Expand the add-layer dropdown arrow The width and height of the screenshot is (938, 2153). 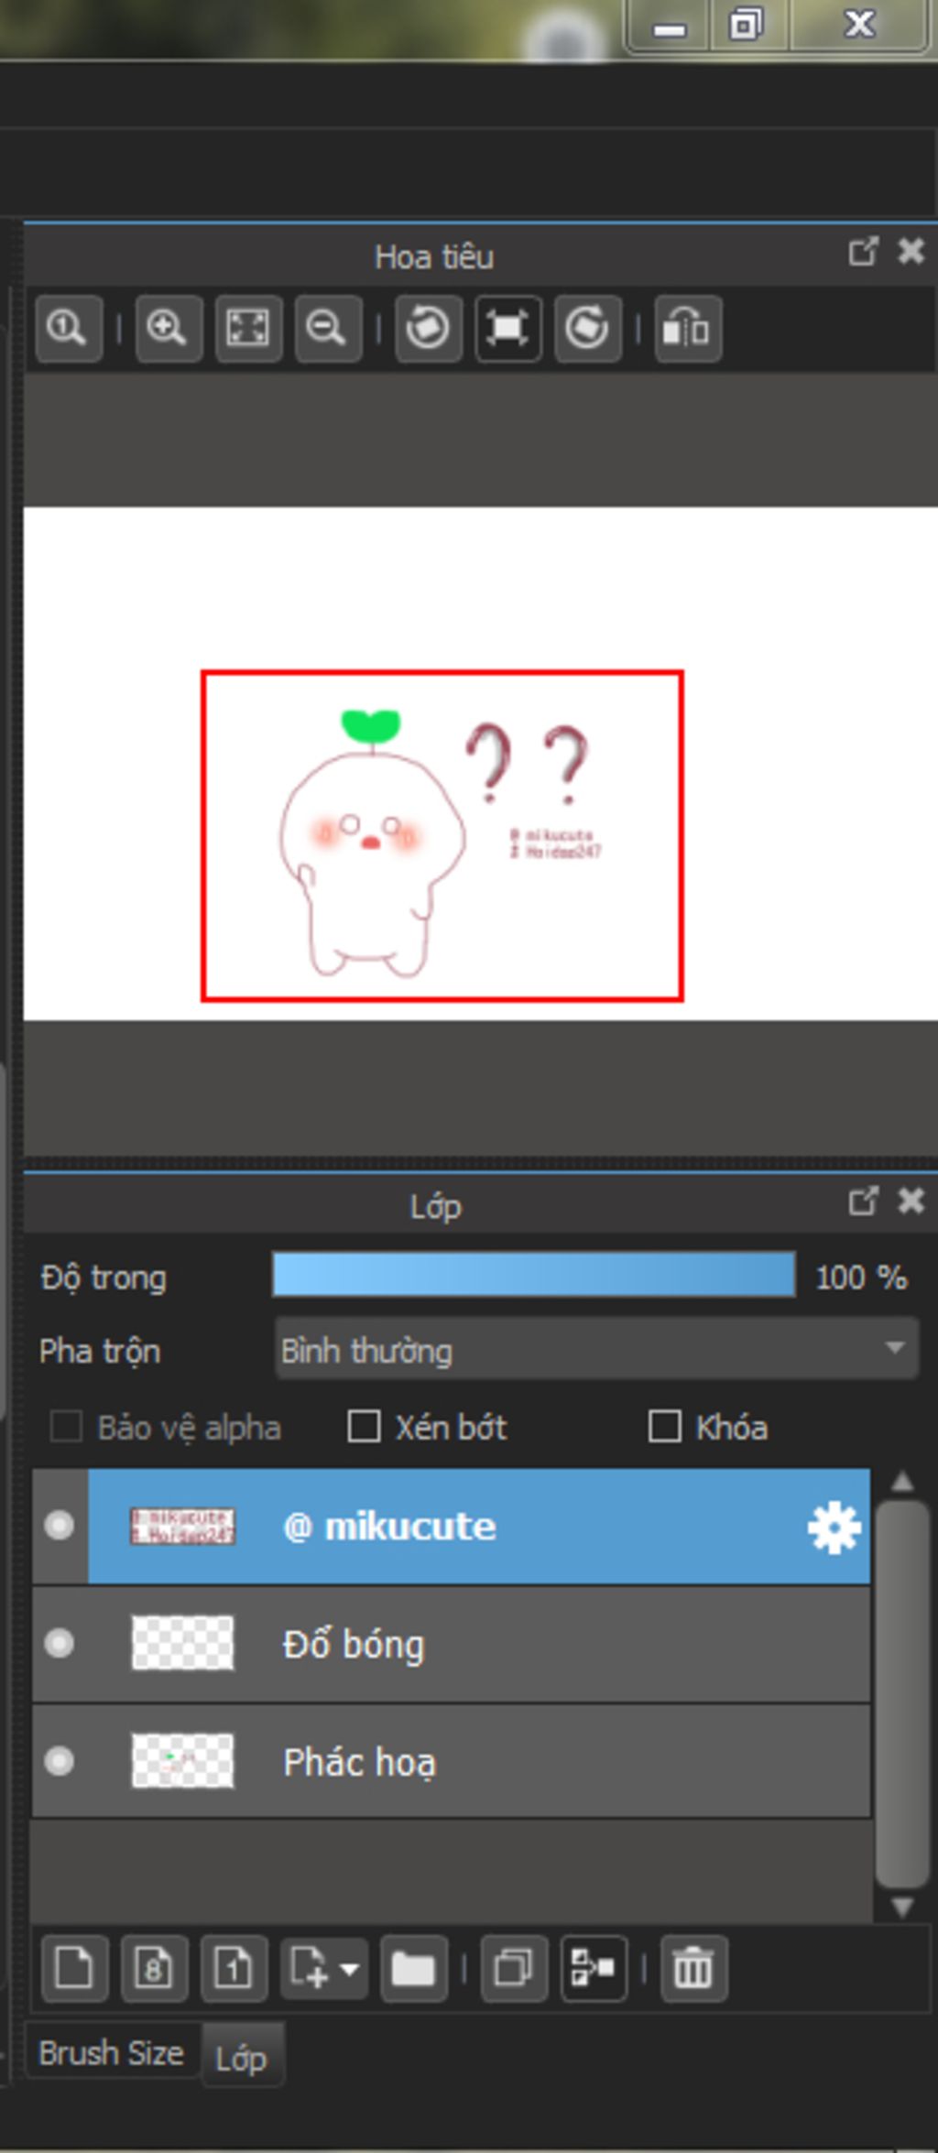coord(349,1968)
